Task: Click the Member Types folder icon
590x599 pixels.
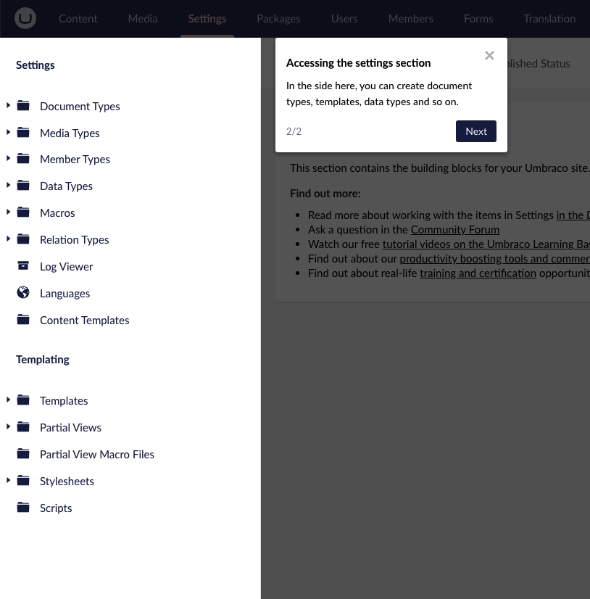Action: [23, 159]
